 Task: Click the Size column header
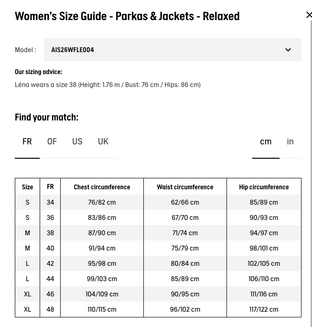tap(28, 187)
